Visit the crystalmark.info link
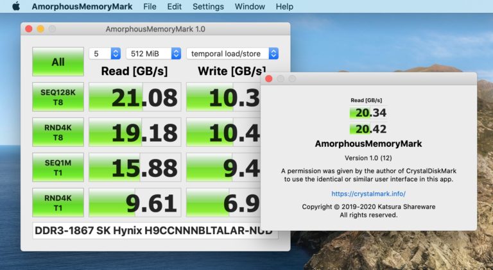The height and width of the screenshot is (270, 493). tap(368, 194)
